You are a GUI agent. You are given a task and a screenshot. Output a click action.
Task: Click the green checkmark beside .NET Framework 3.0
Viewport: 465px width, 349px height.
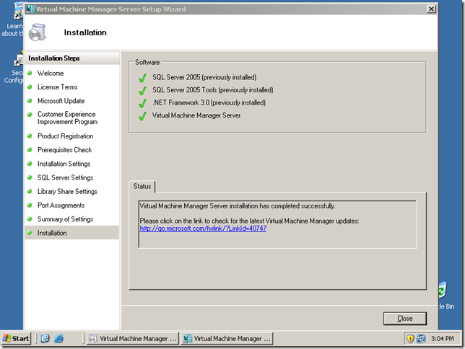143,103
